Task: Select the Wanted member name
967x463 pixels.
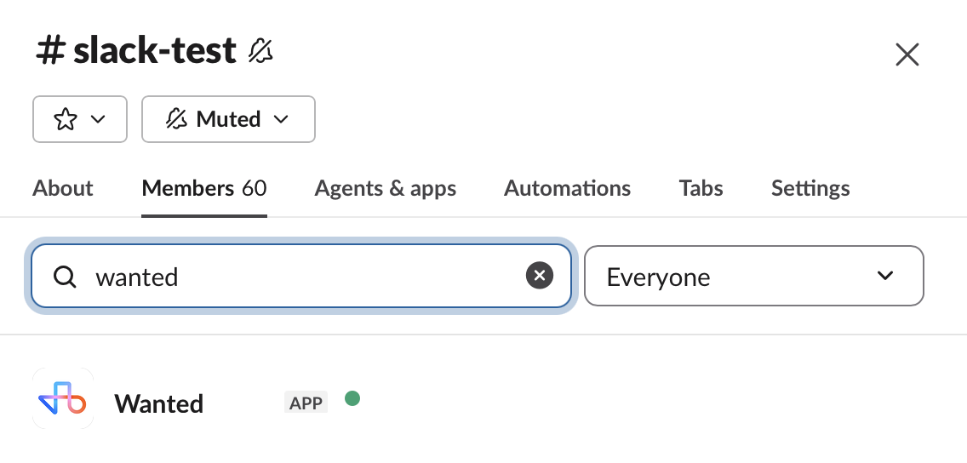Action: pos(159,403)
